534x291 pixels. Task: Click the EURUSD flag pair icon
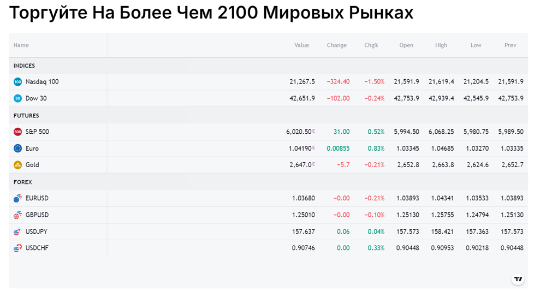[17, 198]
